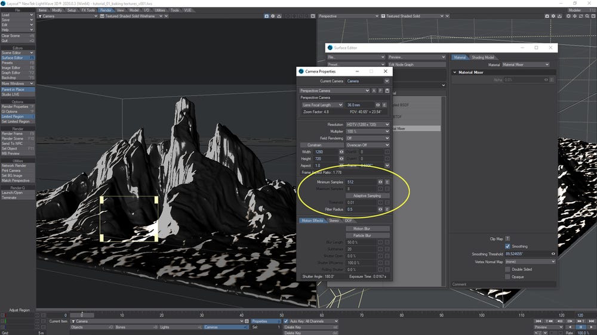The width and height of the screenshot is (597, 335).
Task: Toggle eye icon for Lens Focal Length
Action: [x=378, y=105]
